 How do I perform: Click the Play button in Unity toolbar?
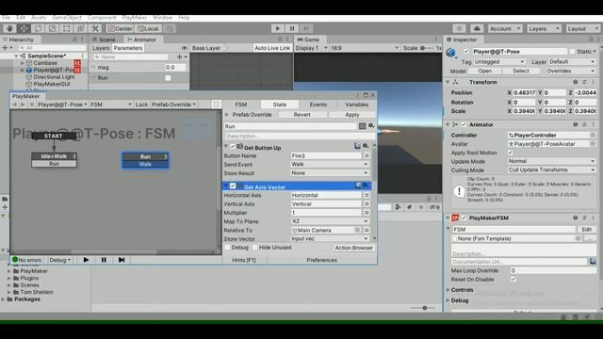tap(278, 28)
